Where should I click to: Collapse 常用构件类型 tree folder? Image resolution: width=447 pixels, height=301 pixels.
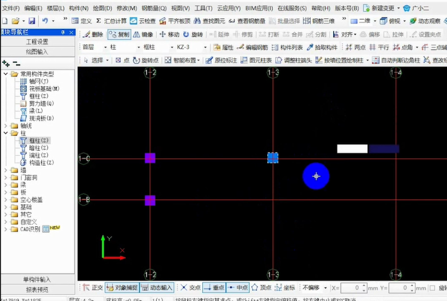[x=5, y=74]
